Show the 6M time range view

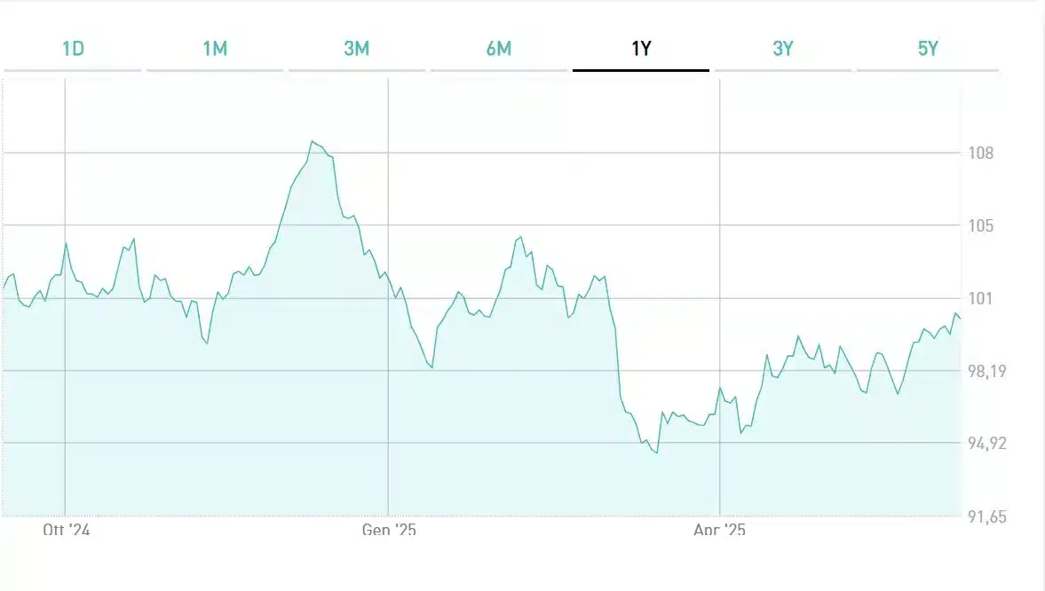(498, 50)
